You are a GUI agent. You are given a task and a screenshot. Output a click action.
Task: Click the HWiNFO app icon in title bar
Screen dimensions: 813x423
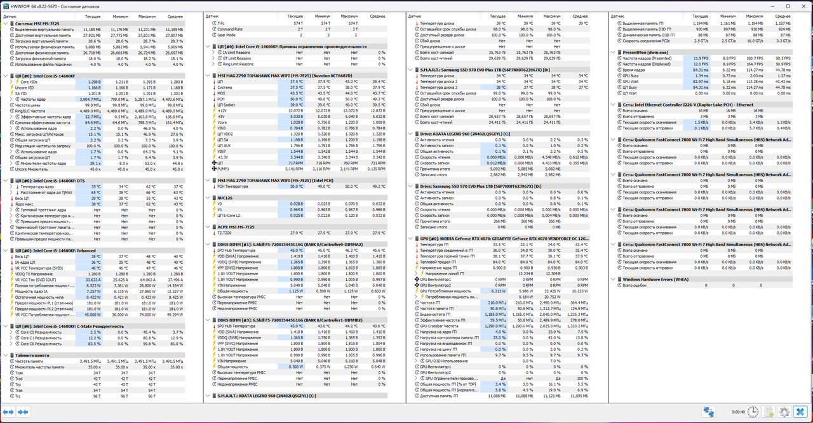(5, 6)
